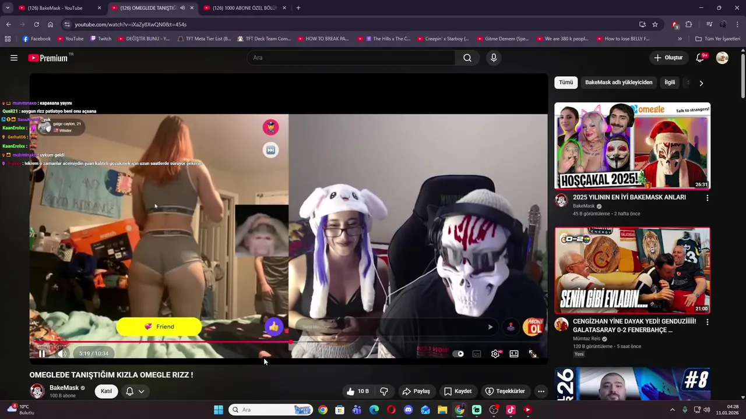
Task: Reload the current page
Action: pos(36,24)
